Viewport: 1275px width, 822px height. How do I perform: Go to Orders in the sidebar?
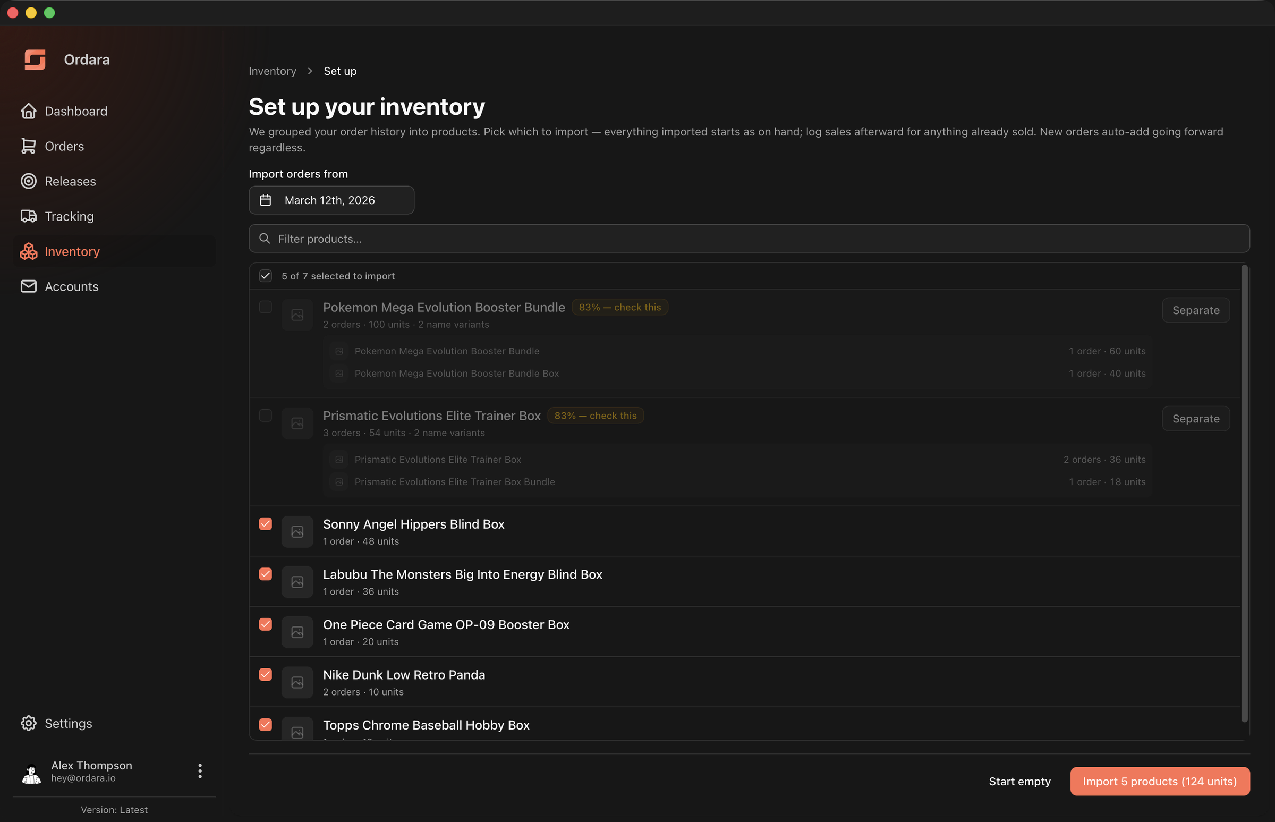[x=115, y=146]
